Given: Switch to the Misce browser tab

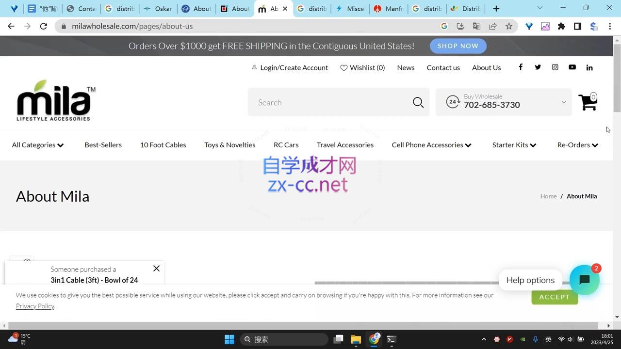Looking at the screenshot, I should coord(350,9).
